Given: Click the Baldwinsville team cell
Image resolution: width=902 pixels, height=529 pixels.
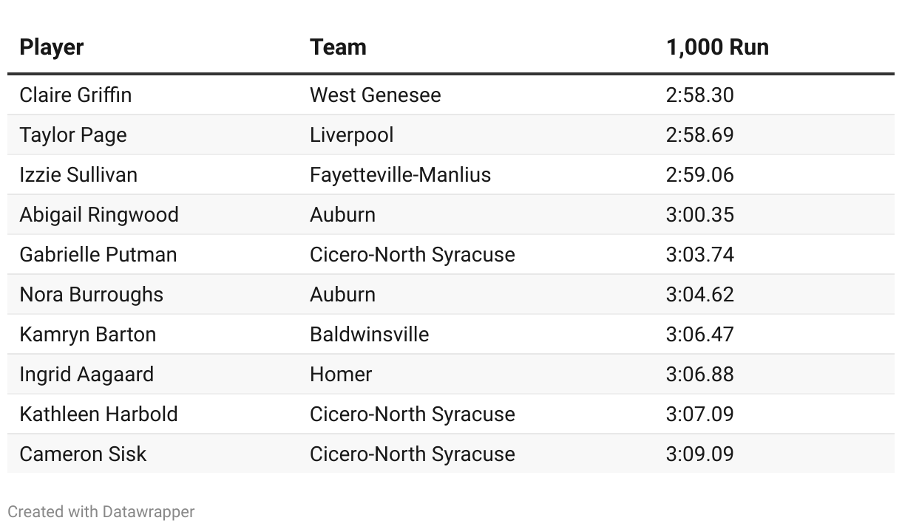Looking at the screenshot, I should coord(369,335).
